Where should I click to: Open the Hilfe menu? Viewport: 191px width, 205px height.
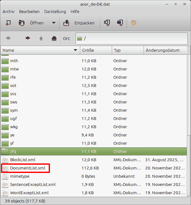tap(75, 11)
